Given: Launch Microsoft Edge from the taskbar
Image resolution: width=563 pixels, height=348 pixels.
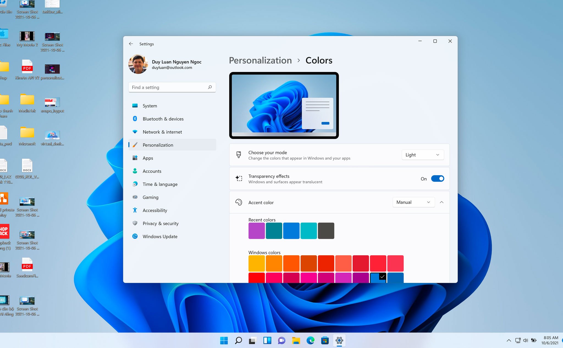Looking at the screenshot, I should (310, 340).
